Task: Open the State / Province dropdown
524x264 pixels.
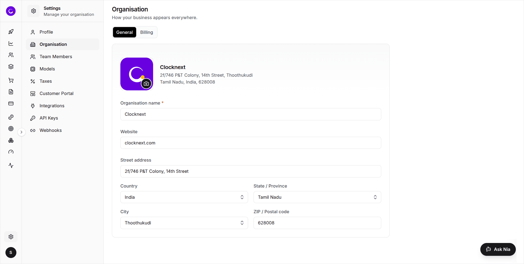Action: (x=317, y=197)
